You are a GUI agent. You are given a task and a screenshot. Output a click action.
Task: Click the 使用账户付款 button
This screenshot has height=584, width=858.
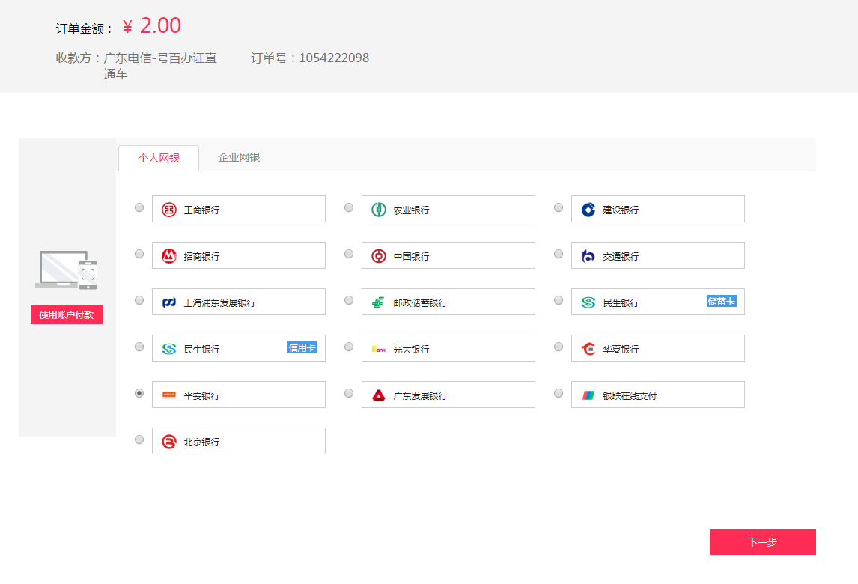pyautogui.click(x=66, y=314)
